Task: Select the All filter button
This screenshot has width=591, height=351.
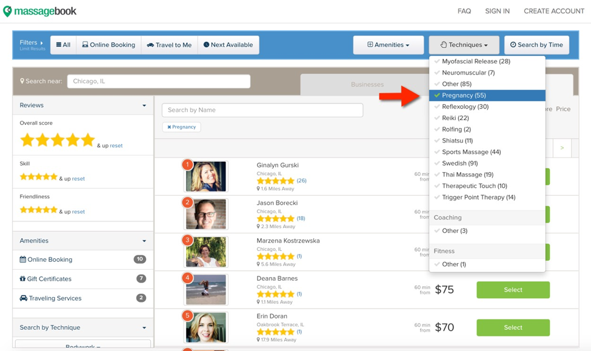Action: tap(63, 45)
